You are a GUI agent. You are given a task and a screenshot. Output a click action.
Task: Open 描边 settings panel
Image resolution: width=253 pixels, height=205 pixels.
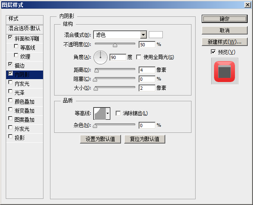tap(20, 66)
